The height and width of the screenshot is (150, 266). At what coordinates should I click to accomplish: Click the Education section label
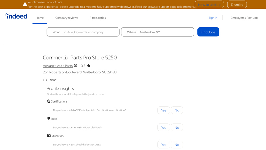[57, 136]
